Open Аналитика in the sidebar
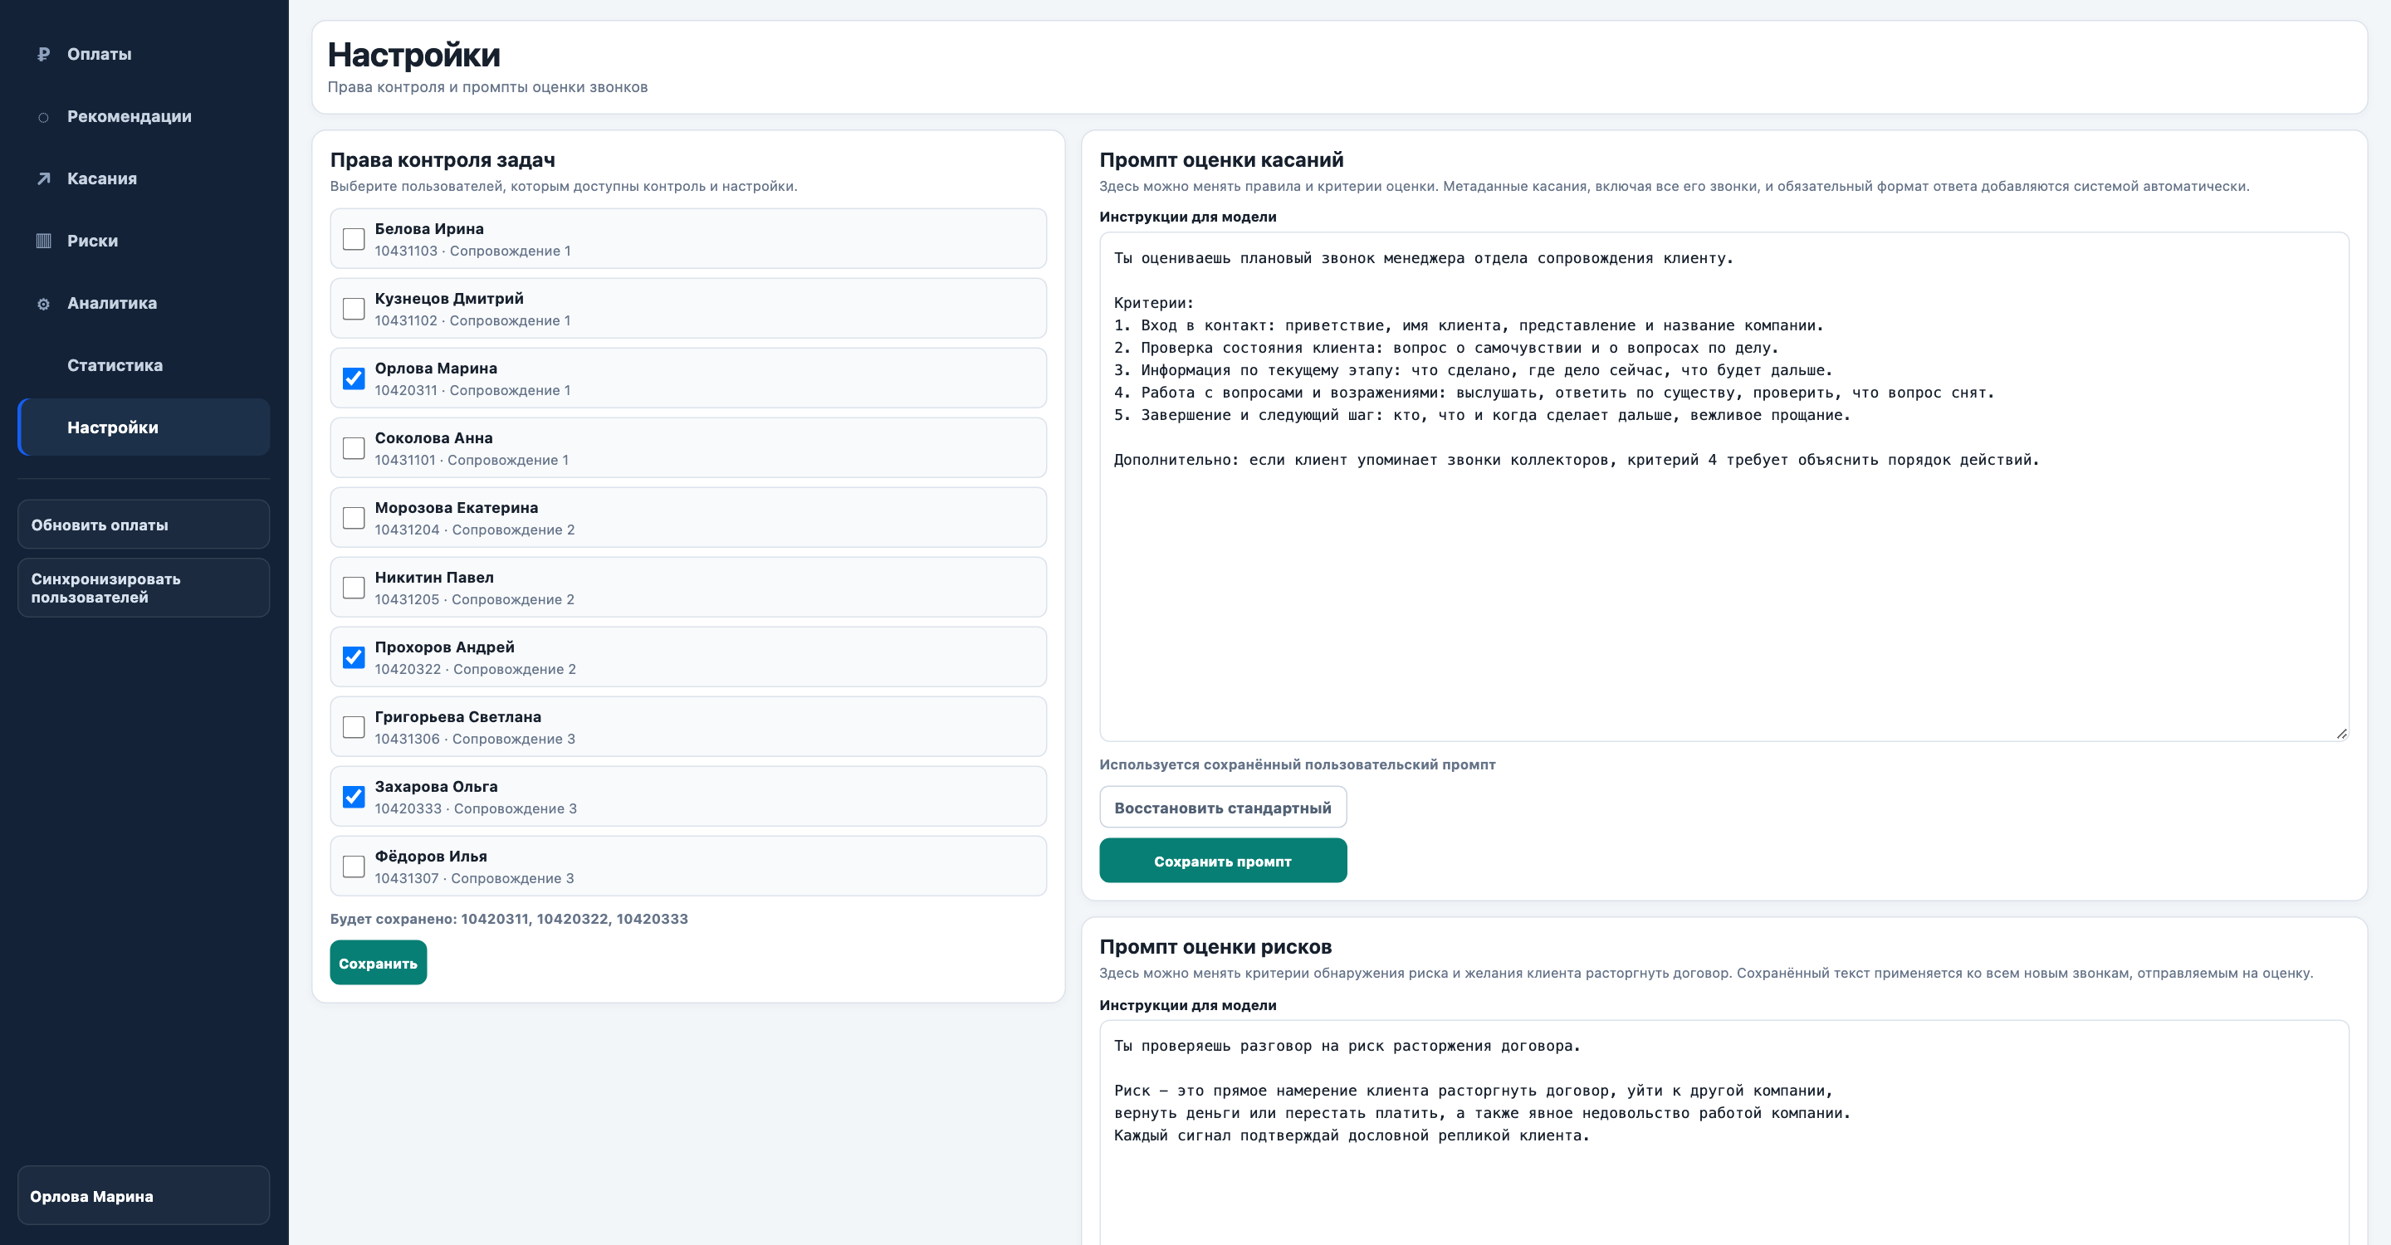Viewport: 2391px width, 1245px height. pos(144,302)
